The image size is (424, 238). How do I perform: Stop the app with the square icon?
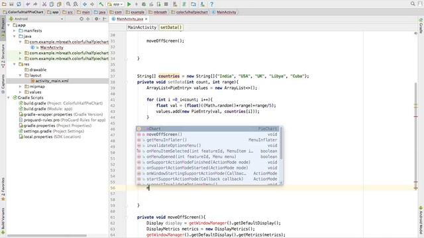click(166, 4)
